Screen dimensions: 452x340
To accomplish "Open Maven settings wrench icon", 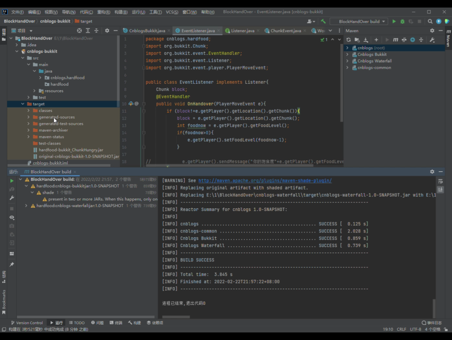I will coord(432,40).
